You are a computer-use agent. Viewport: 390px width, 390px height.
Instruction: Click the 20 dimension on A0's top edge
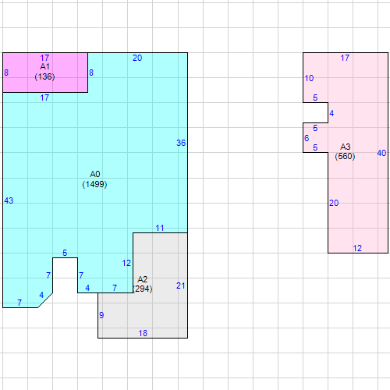[137, 58]
